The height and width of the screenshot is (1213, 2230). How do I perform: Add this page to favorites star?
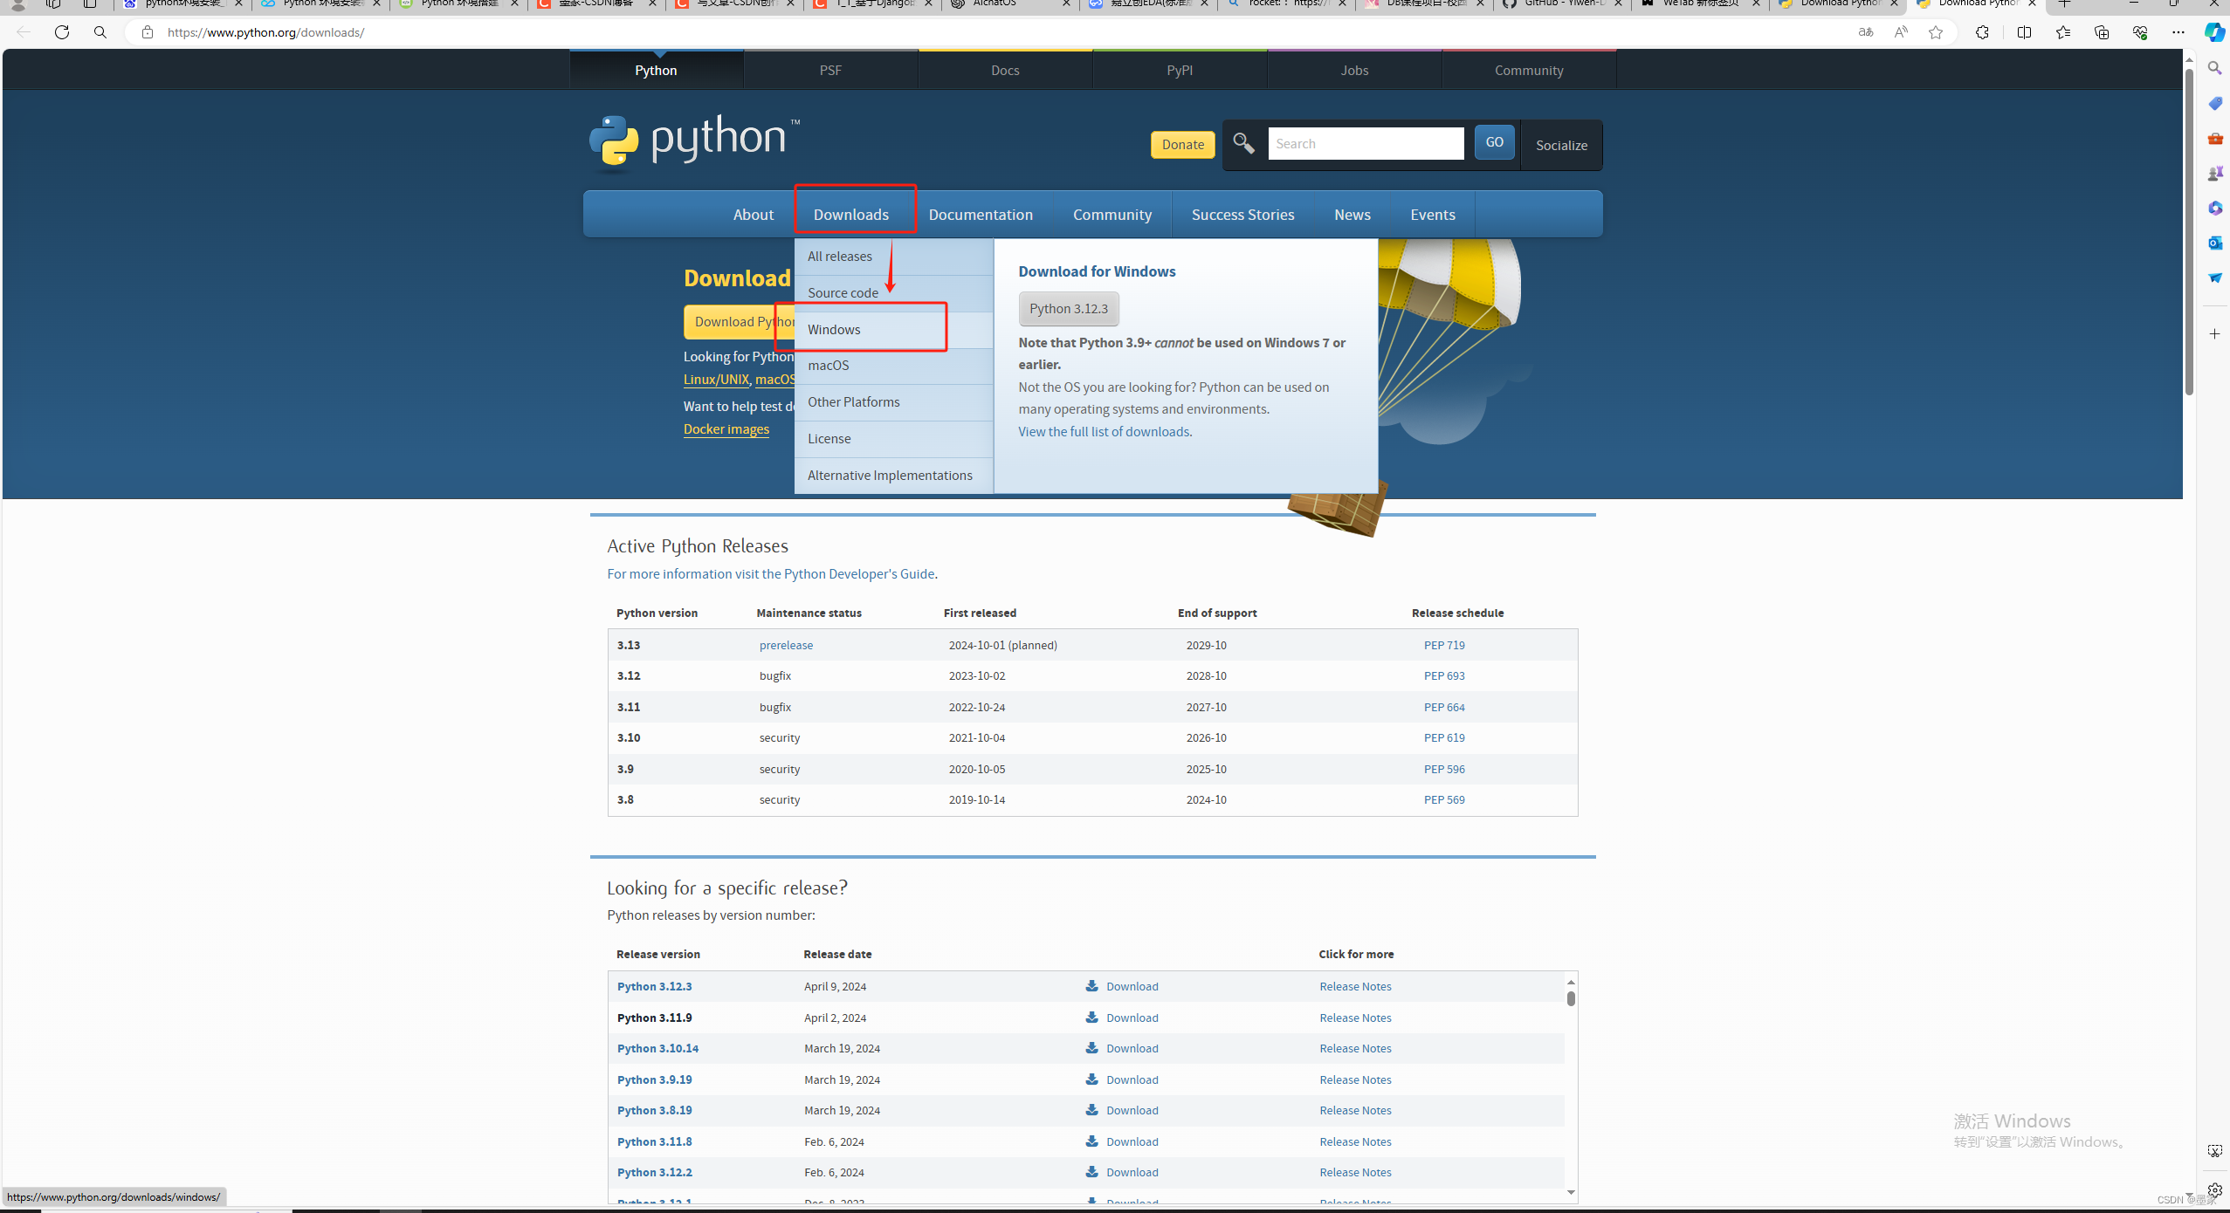click(1936, 32)
